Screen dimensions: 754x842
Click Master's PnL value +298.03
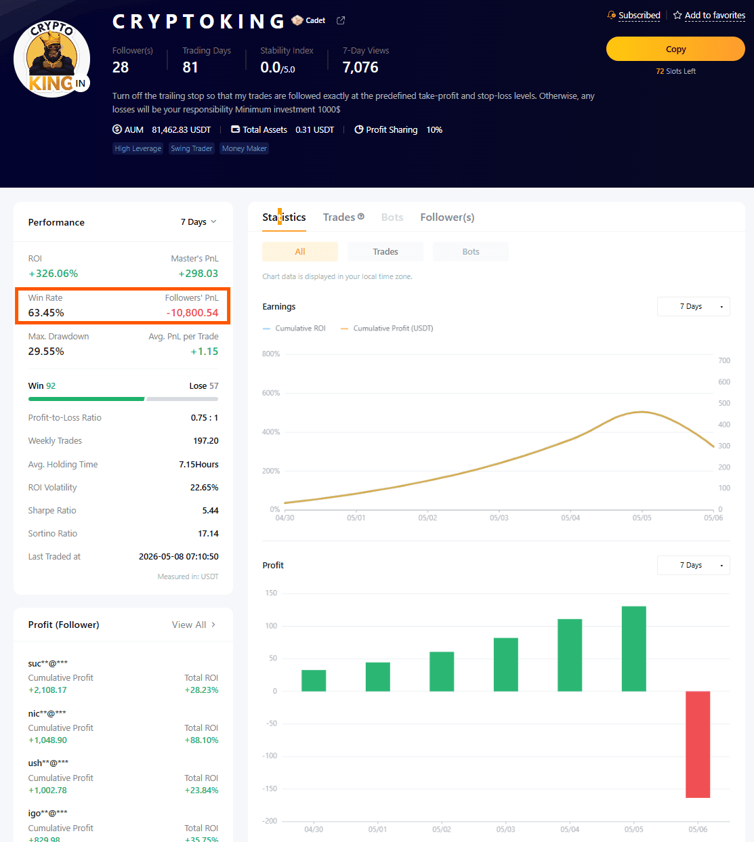click(x=198, y=274)
